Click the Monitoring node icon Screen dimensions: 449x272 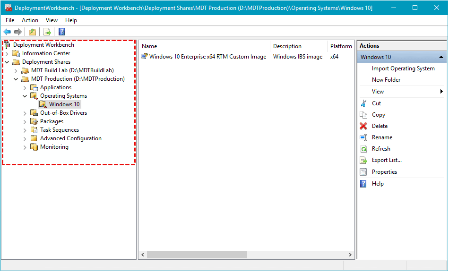click(34, 147)
